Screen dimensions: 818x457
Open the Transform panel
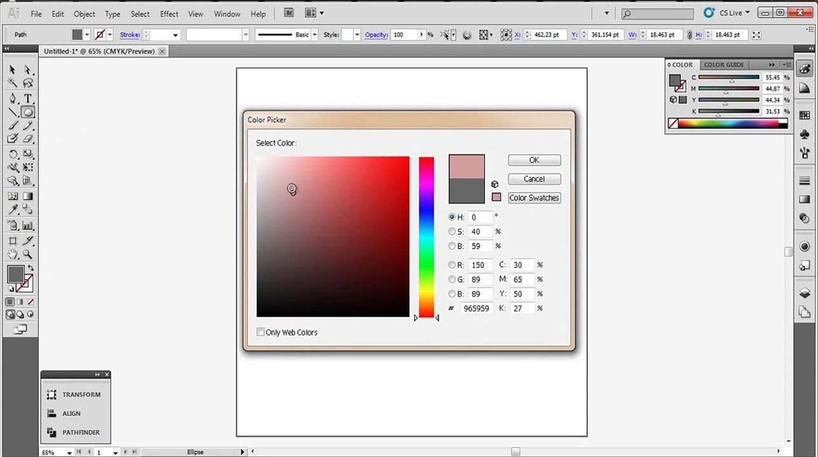(74, 394)
